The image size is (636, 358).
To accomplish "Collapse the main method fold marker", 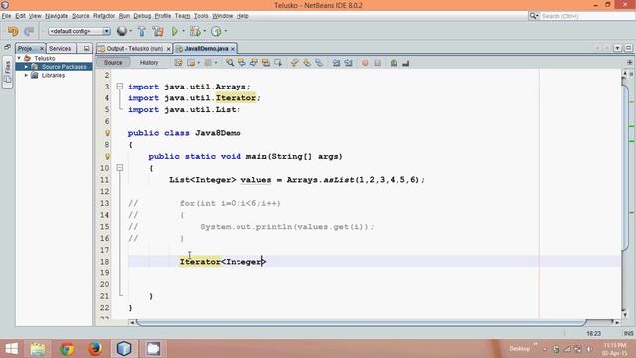I will (120, 167).
